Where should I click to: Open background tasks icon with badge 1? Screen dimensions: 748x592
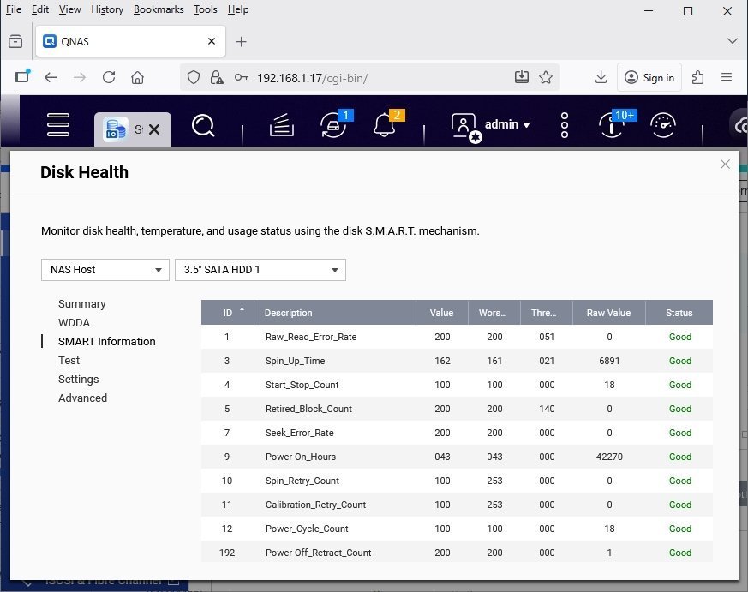coord(333,125)
